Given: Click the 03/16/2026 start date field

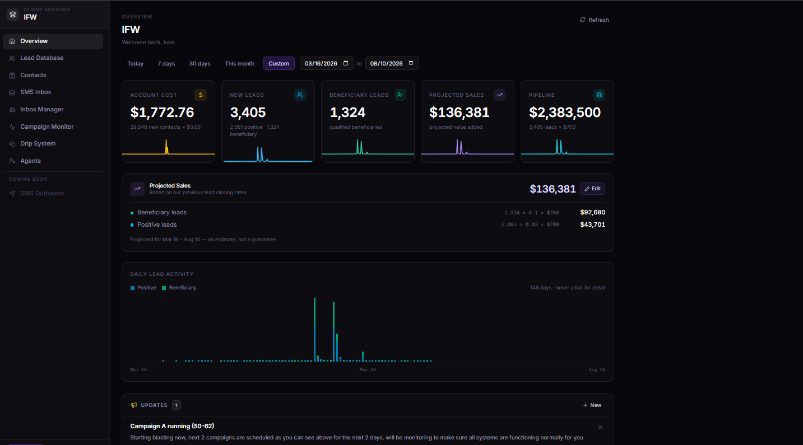Looking at the screenshot, I should tap(327, 63).
